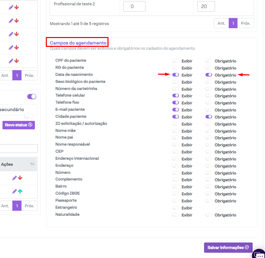Click edit pencil in Ações table first row
Screen dimensions: 265x258
point(14,178)
